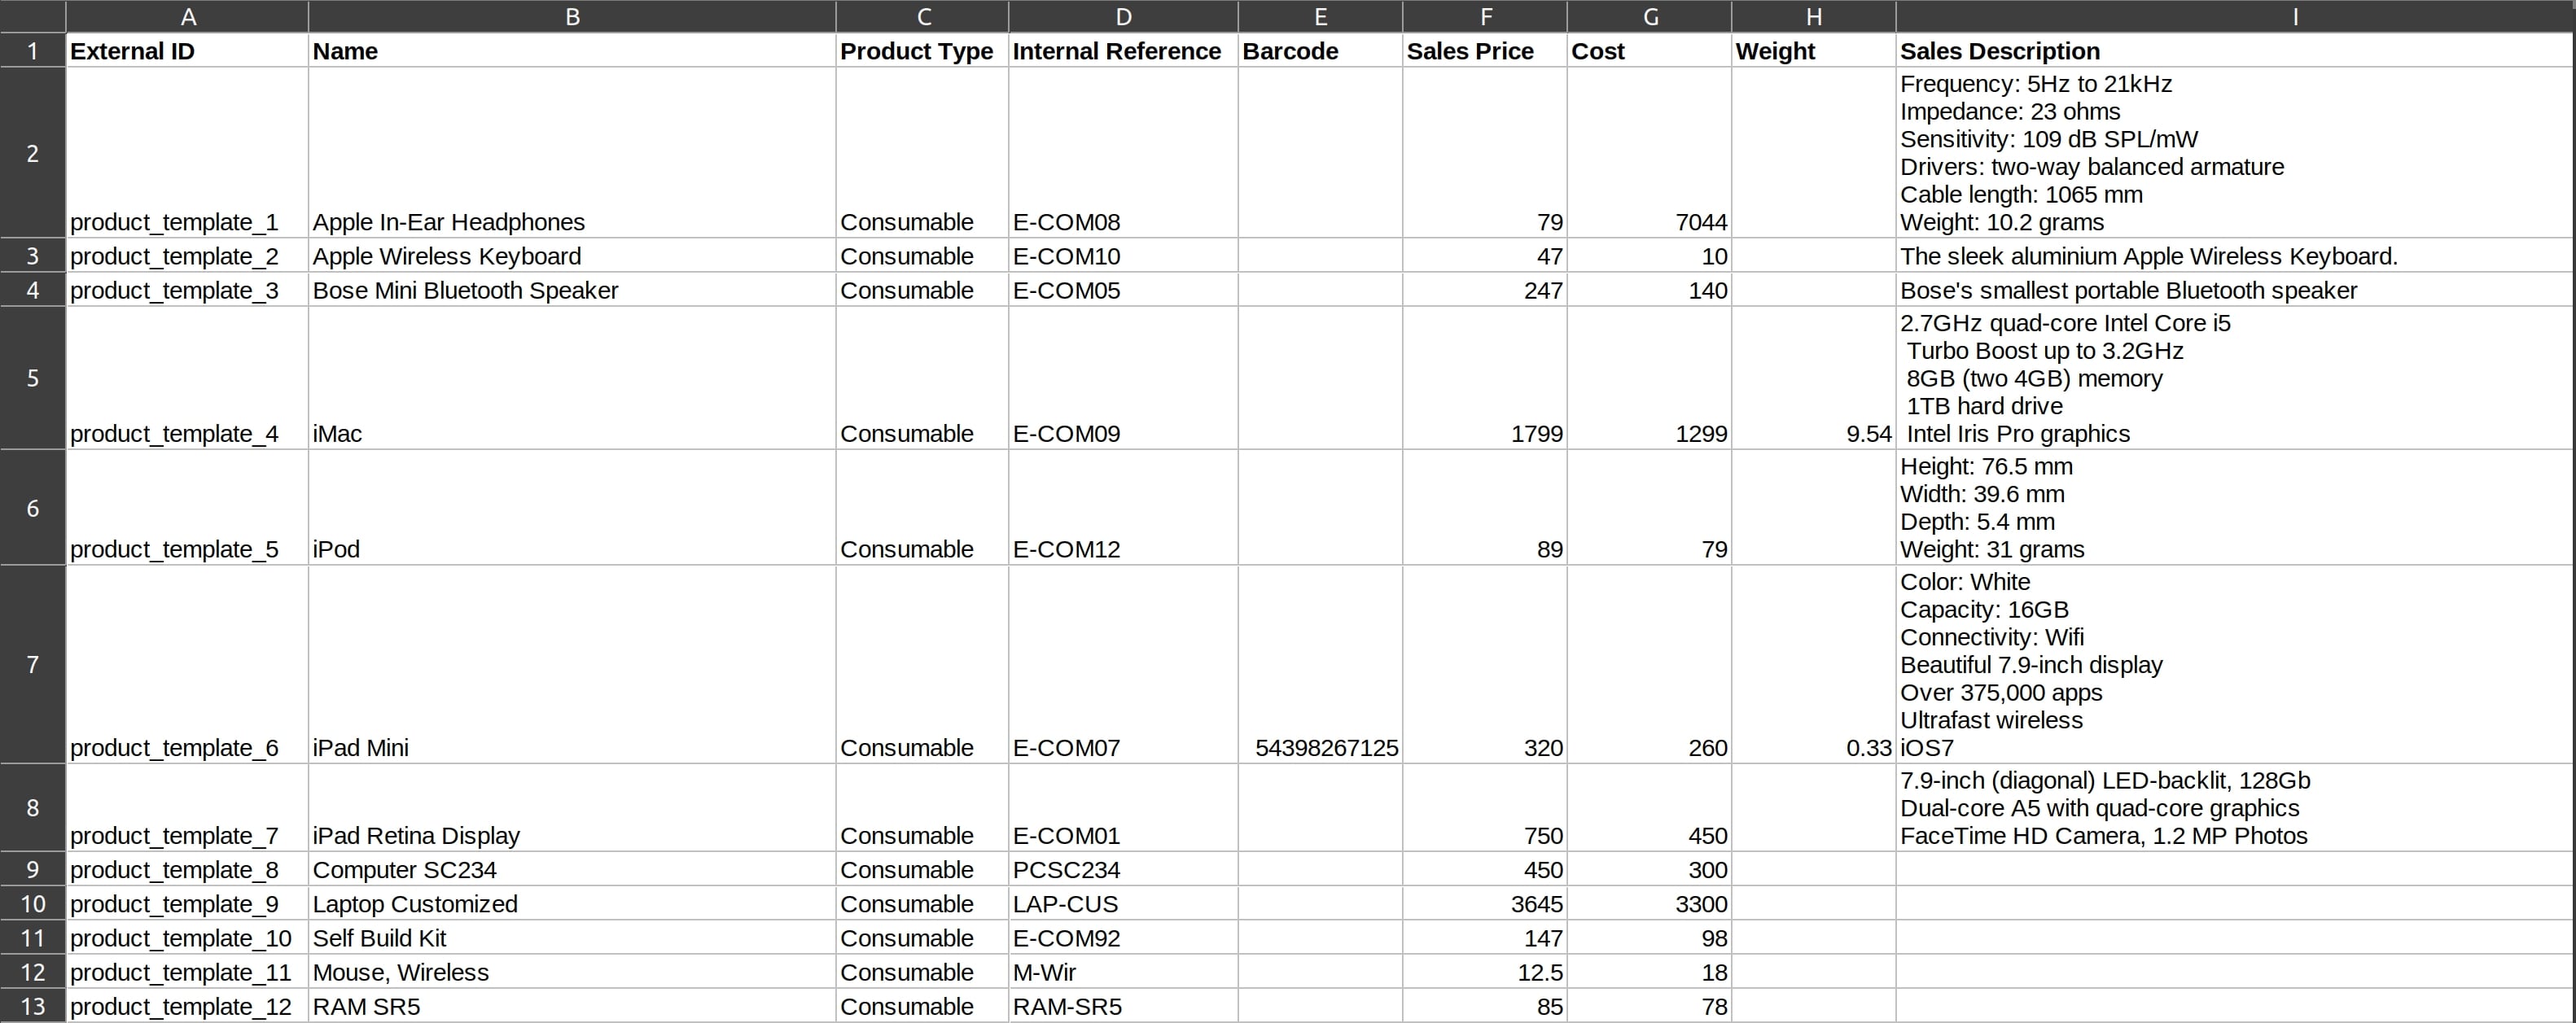Select row 13 header
Viewport: 2576px width, 1023px height.
tap(33, 1006)
